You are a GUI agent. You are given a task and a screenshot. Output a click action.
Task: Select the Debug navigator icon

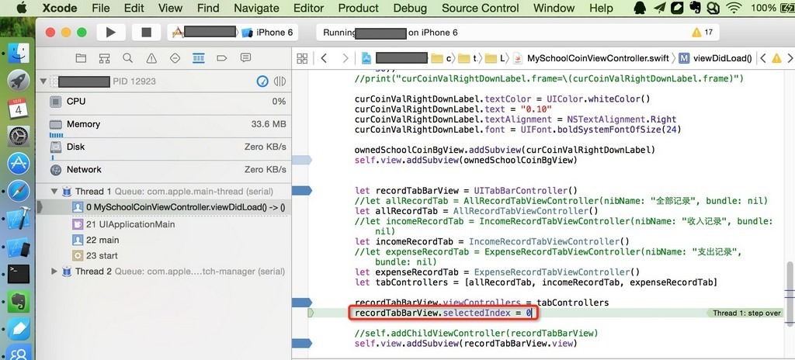(198, 58)
